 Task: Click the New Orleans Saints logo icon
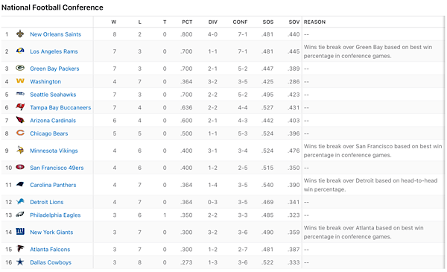(20, 34)
